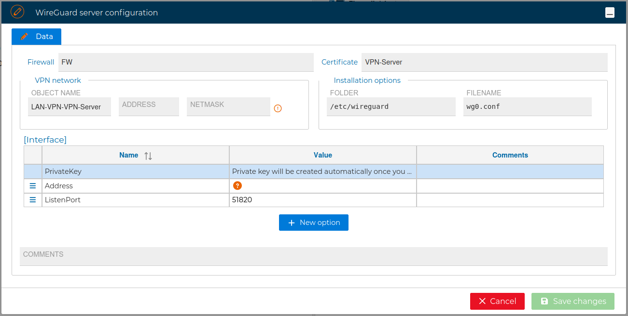
Task: Open the Address row hamburger menu
Action: [33, 186]
